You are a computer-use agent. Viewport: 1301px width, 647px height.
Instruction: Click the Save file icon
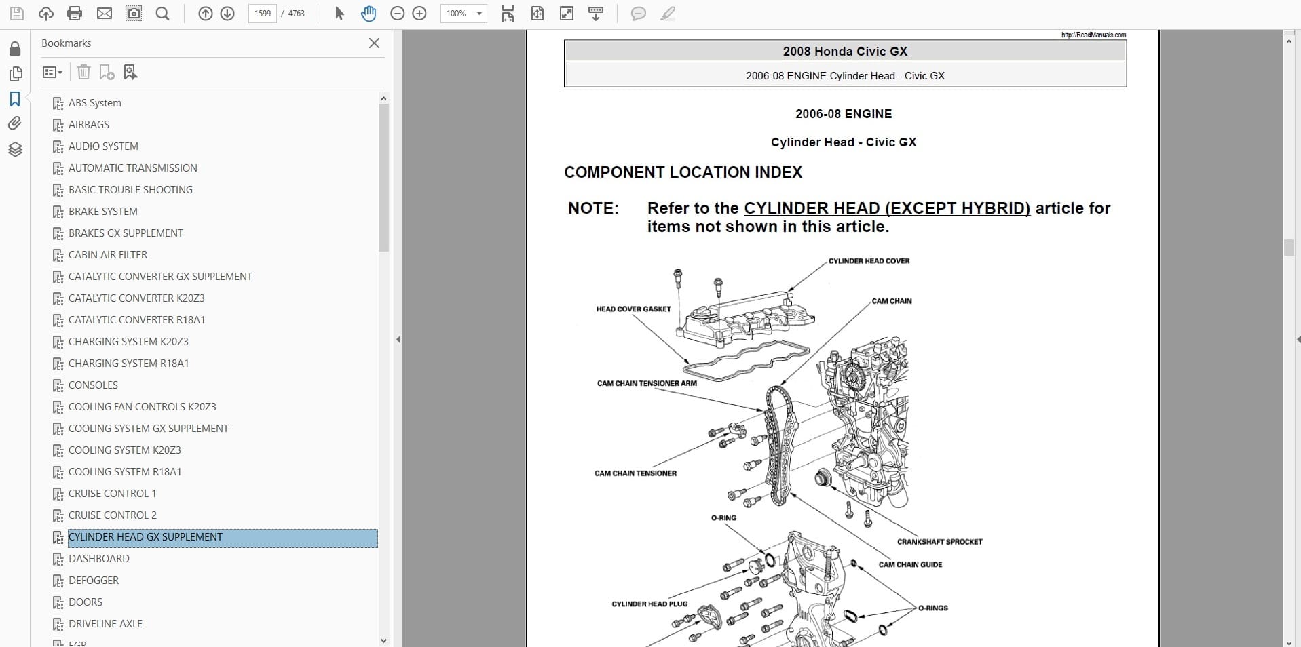(17, 14)
